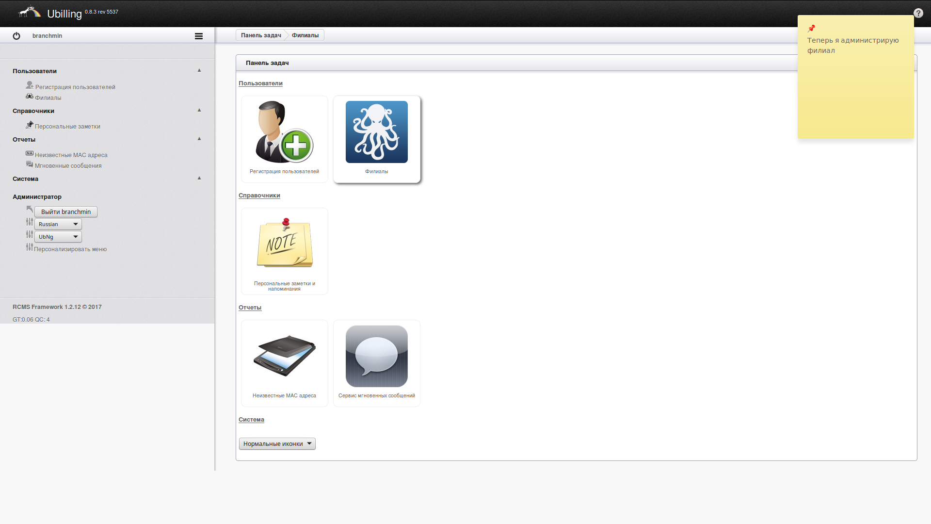Open the personal NOTE sticky icon
The height and width of the screenshot is (524, 931).
coord(284,244)
